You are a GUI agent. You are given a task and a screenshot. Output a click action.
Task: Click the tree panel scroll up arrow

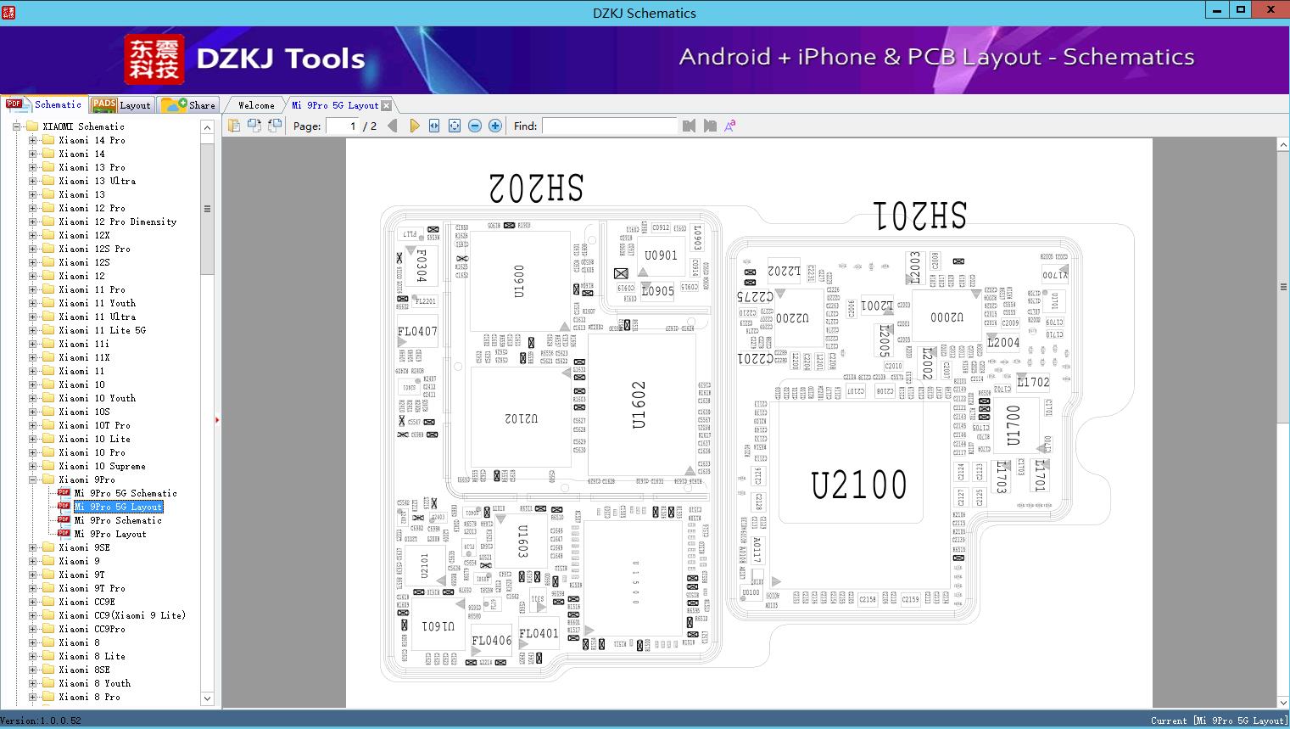(207, 127)
